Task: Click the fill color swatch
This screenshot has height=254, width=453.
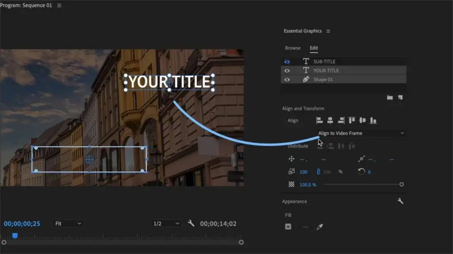Action: (x=305, y=227)
